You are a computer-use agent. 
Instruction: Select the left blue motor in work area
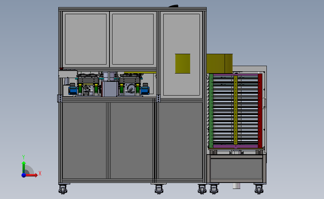point(73,90)
